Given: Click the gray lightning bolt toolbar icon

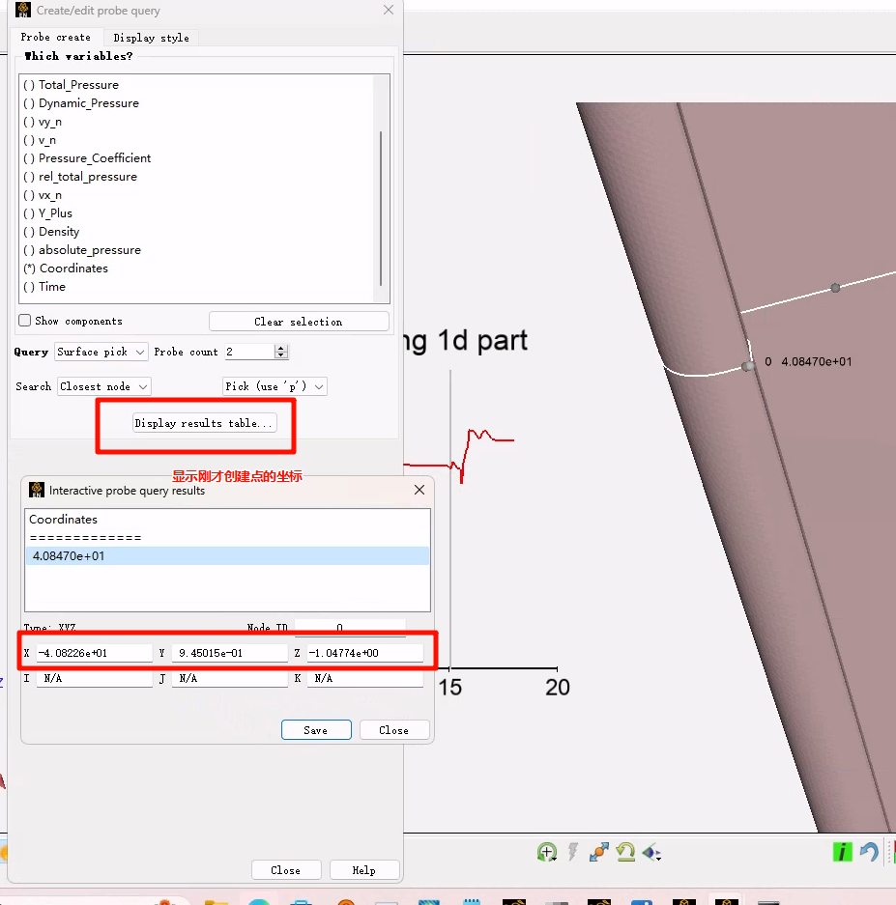Looking at the screenshot, I should point(572,852).
